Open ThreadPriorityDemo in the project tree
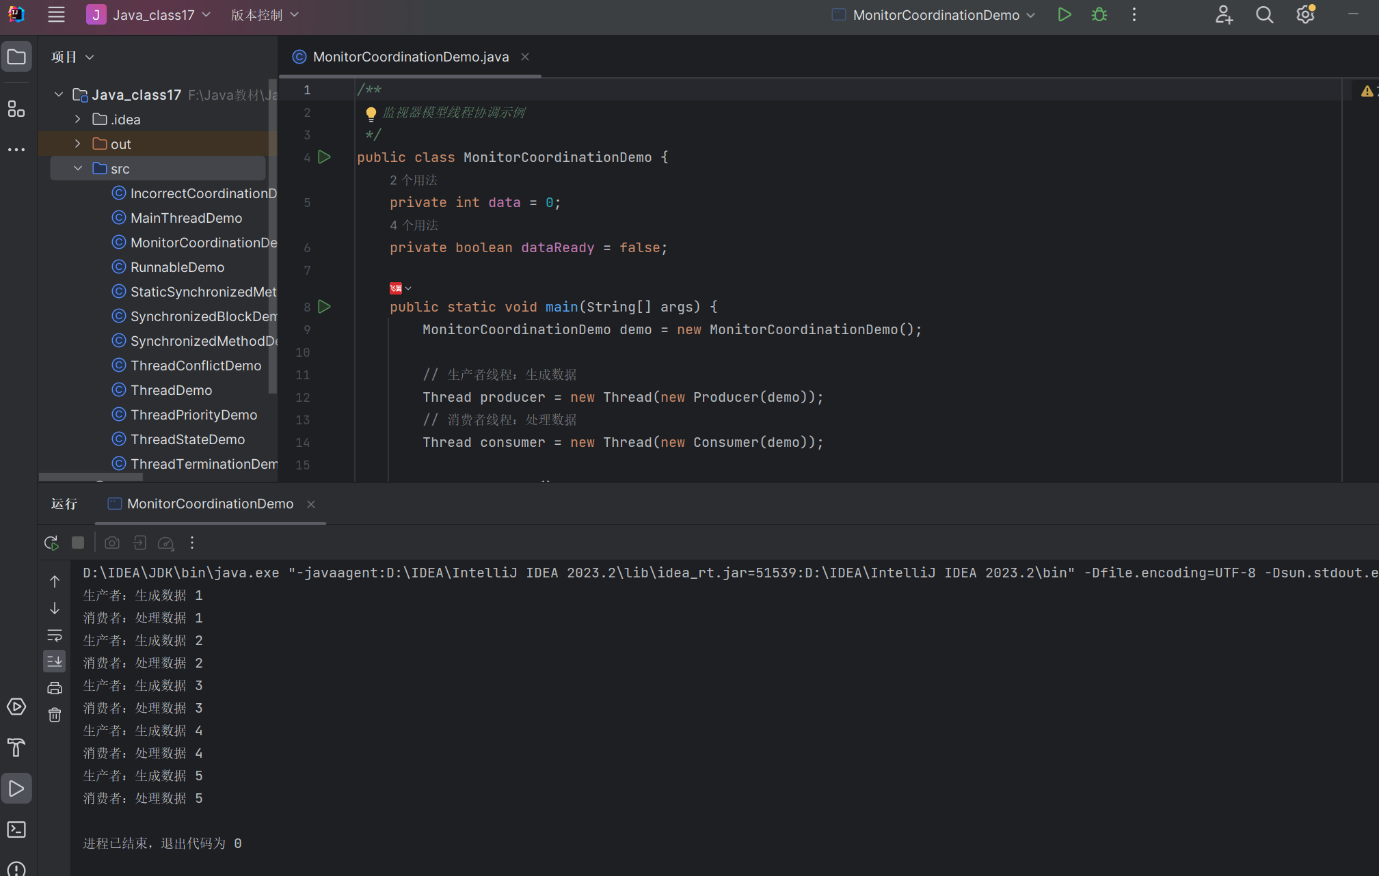The image size is (1379, 876). tap(193, 415)
